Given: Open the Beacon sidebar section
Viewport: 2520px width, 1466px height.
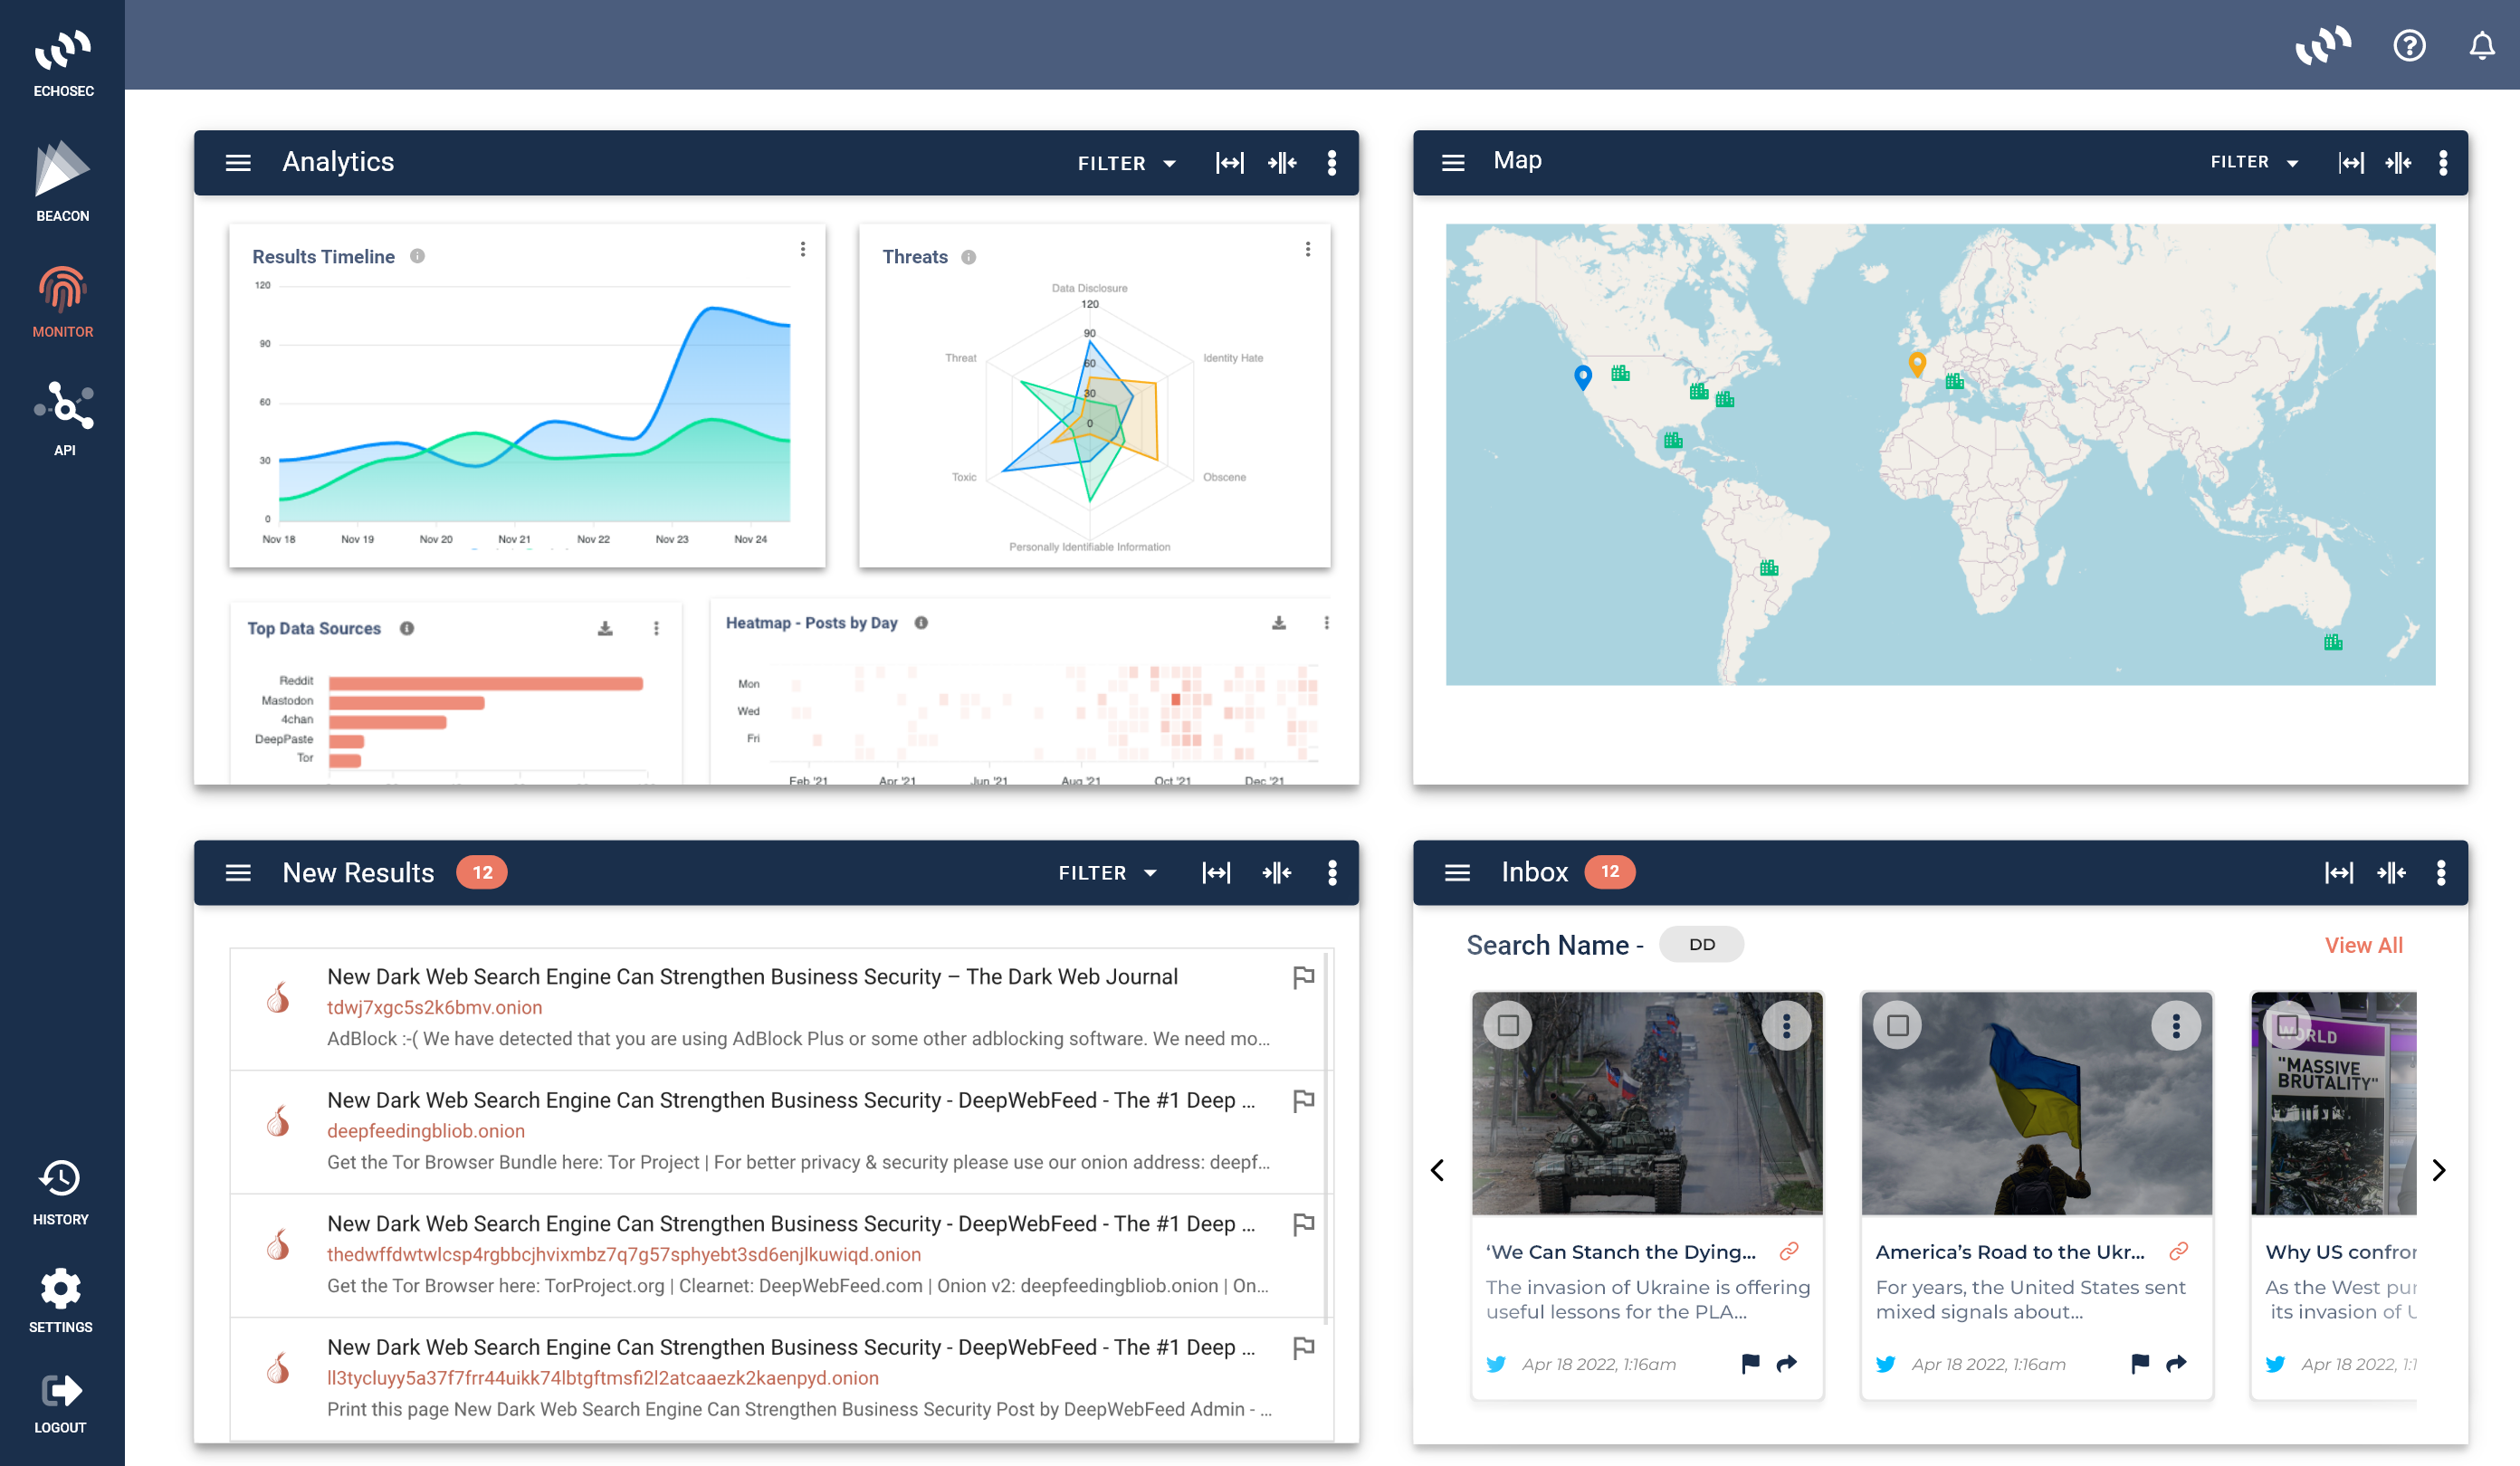Looking at the screenshot, I should tap(62, 181).
